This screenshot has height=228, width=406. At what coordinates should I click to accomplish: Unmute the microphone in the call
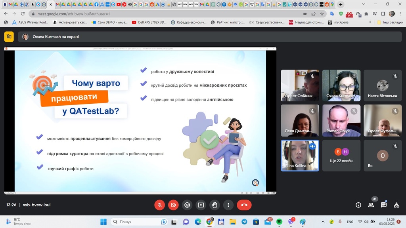159,205
